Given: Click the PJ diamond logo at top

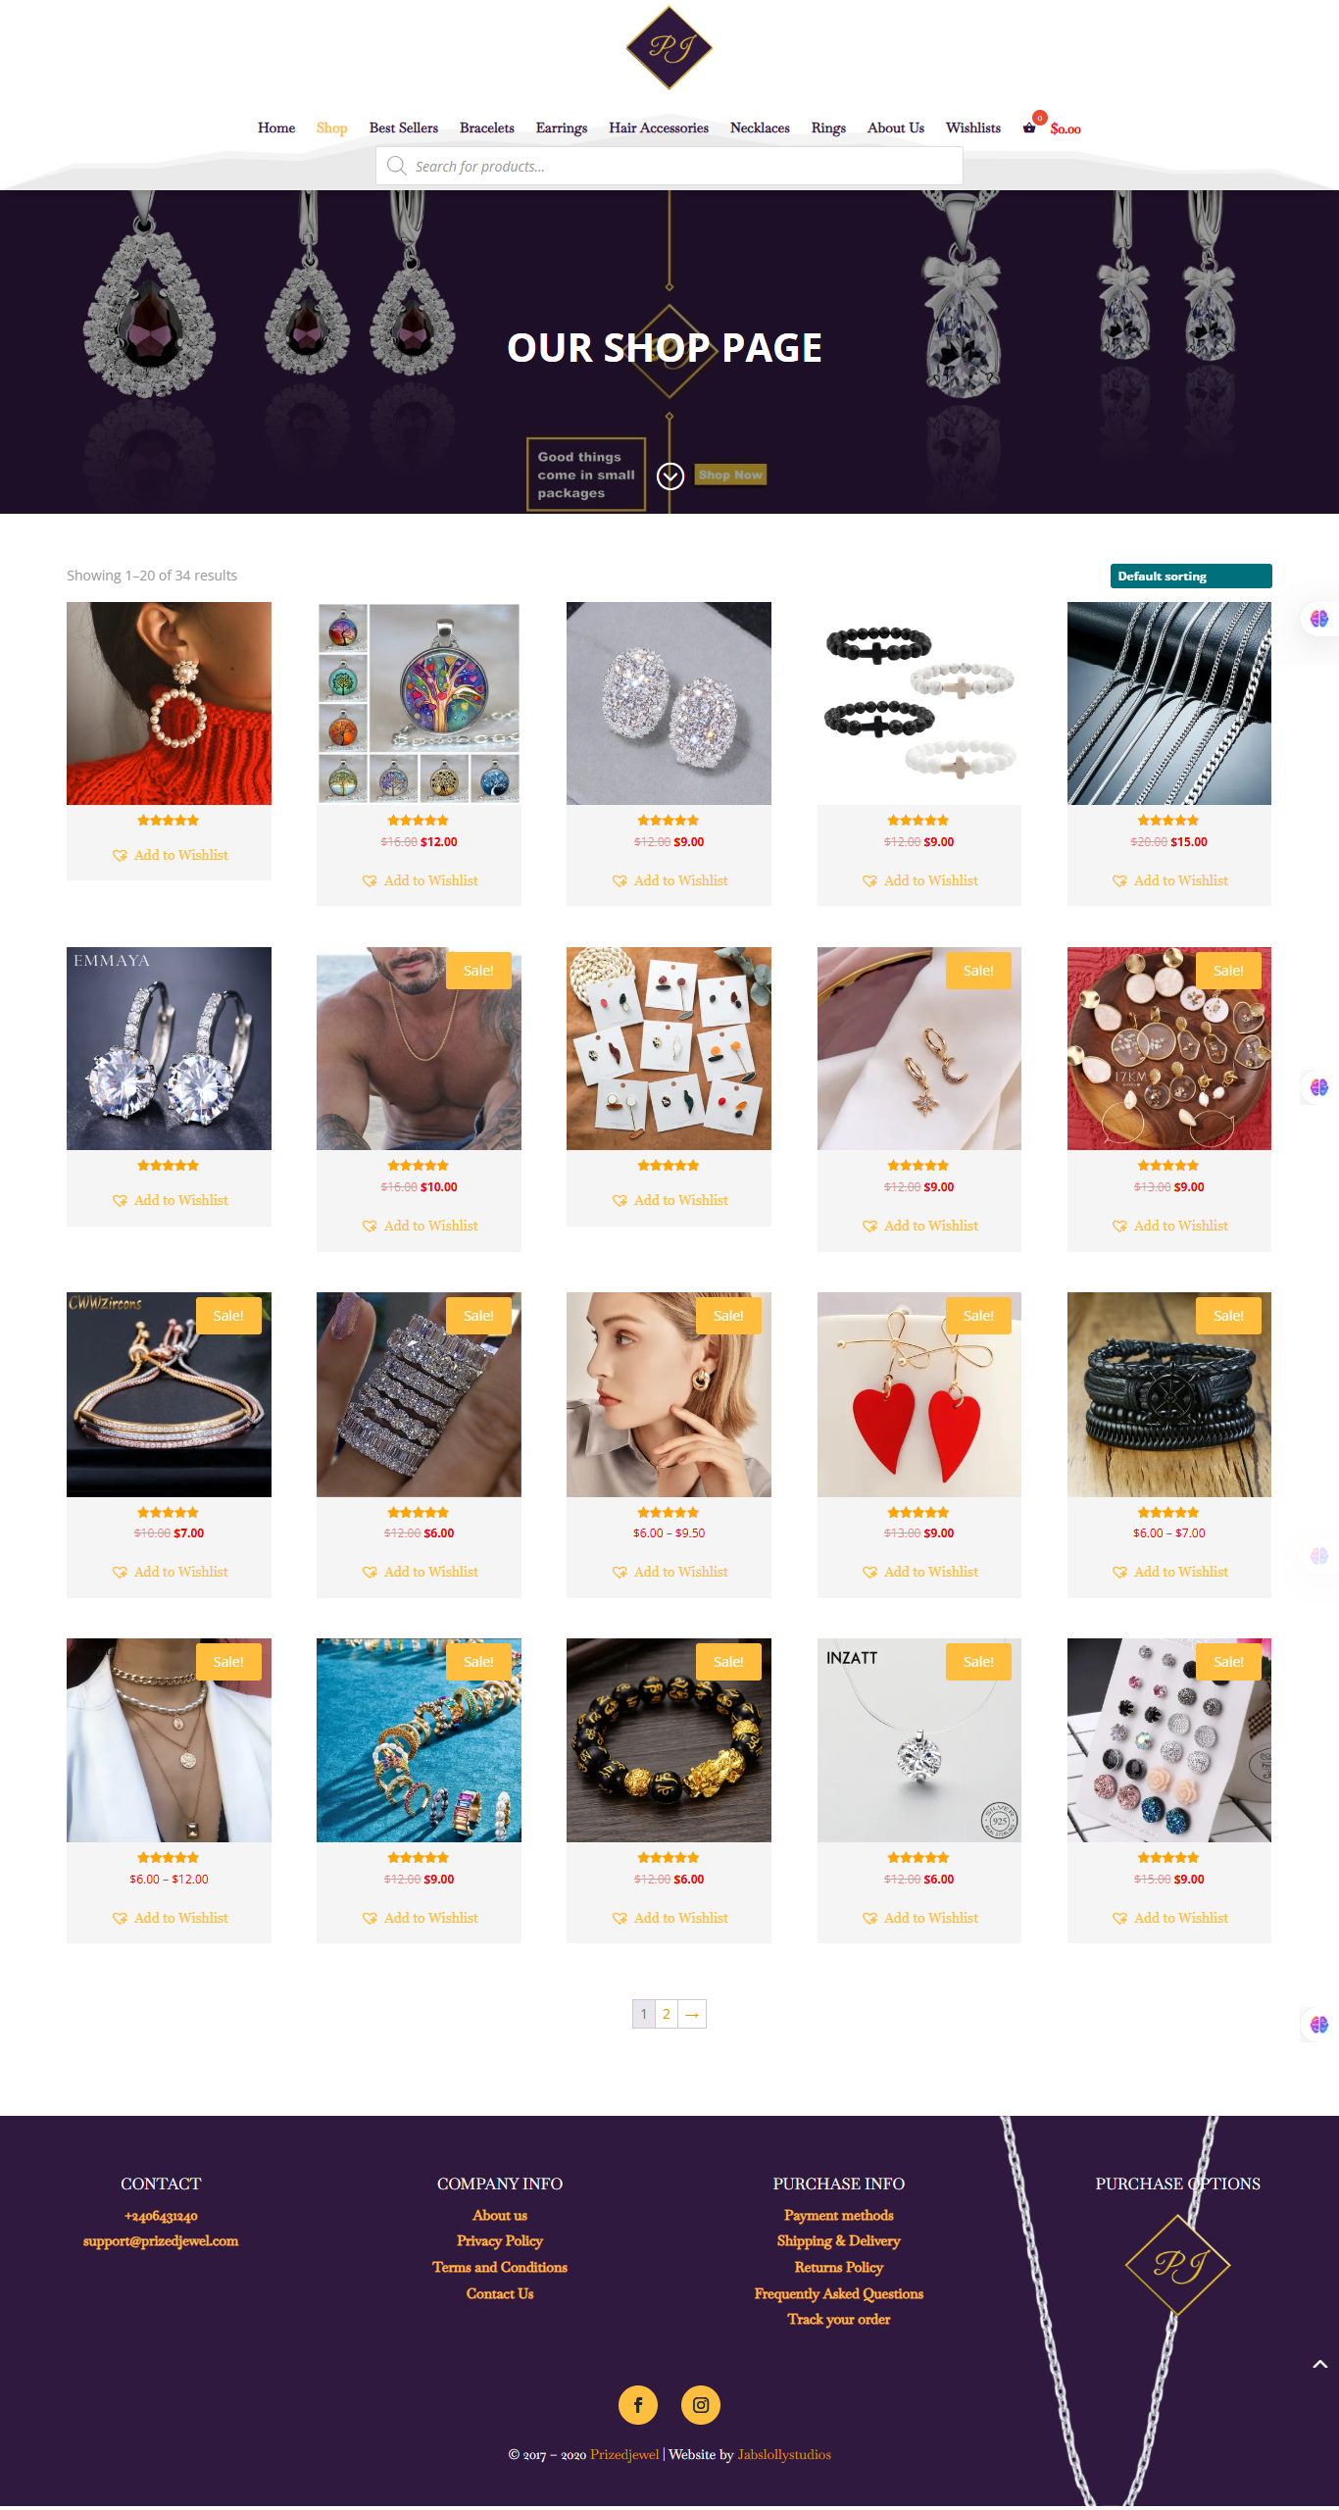Looking at the screenshot, I should point(669,48).
